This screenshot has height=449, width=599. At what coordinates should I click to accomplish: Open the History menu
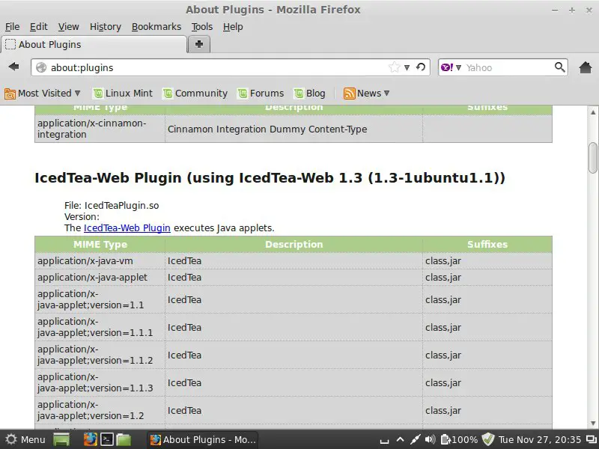click(106, 27)
